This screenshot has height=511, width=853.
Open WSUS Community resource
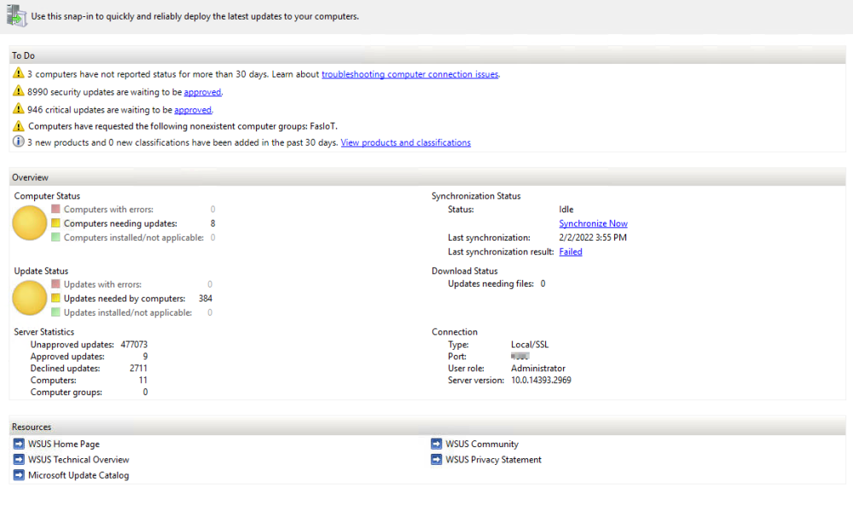pos(482,444)
